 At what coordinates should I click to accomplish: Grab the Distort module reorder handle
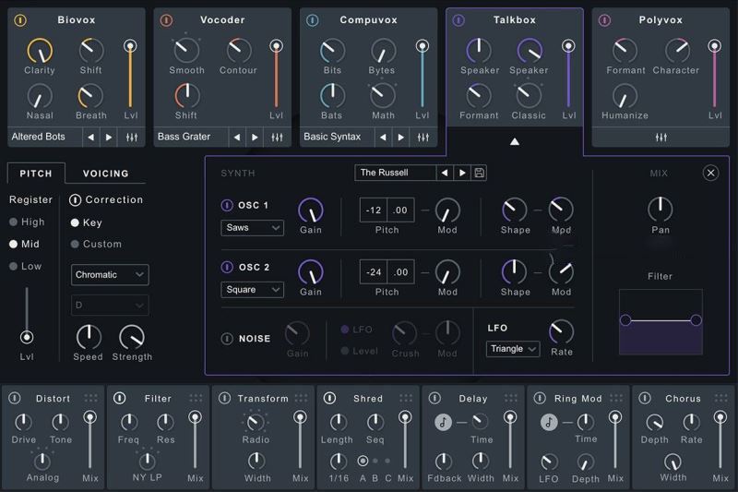point(90,399)
